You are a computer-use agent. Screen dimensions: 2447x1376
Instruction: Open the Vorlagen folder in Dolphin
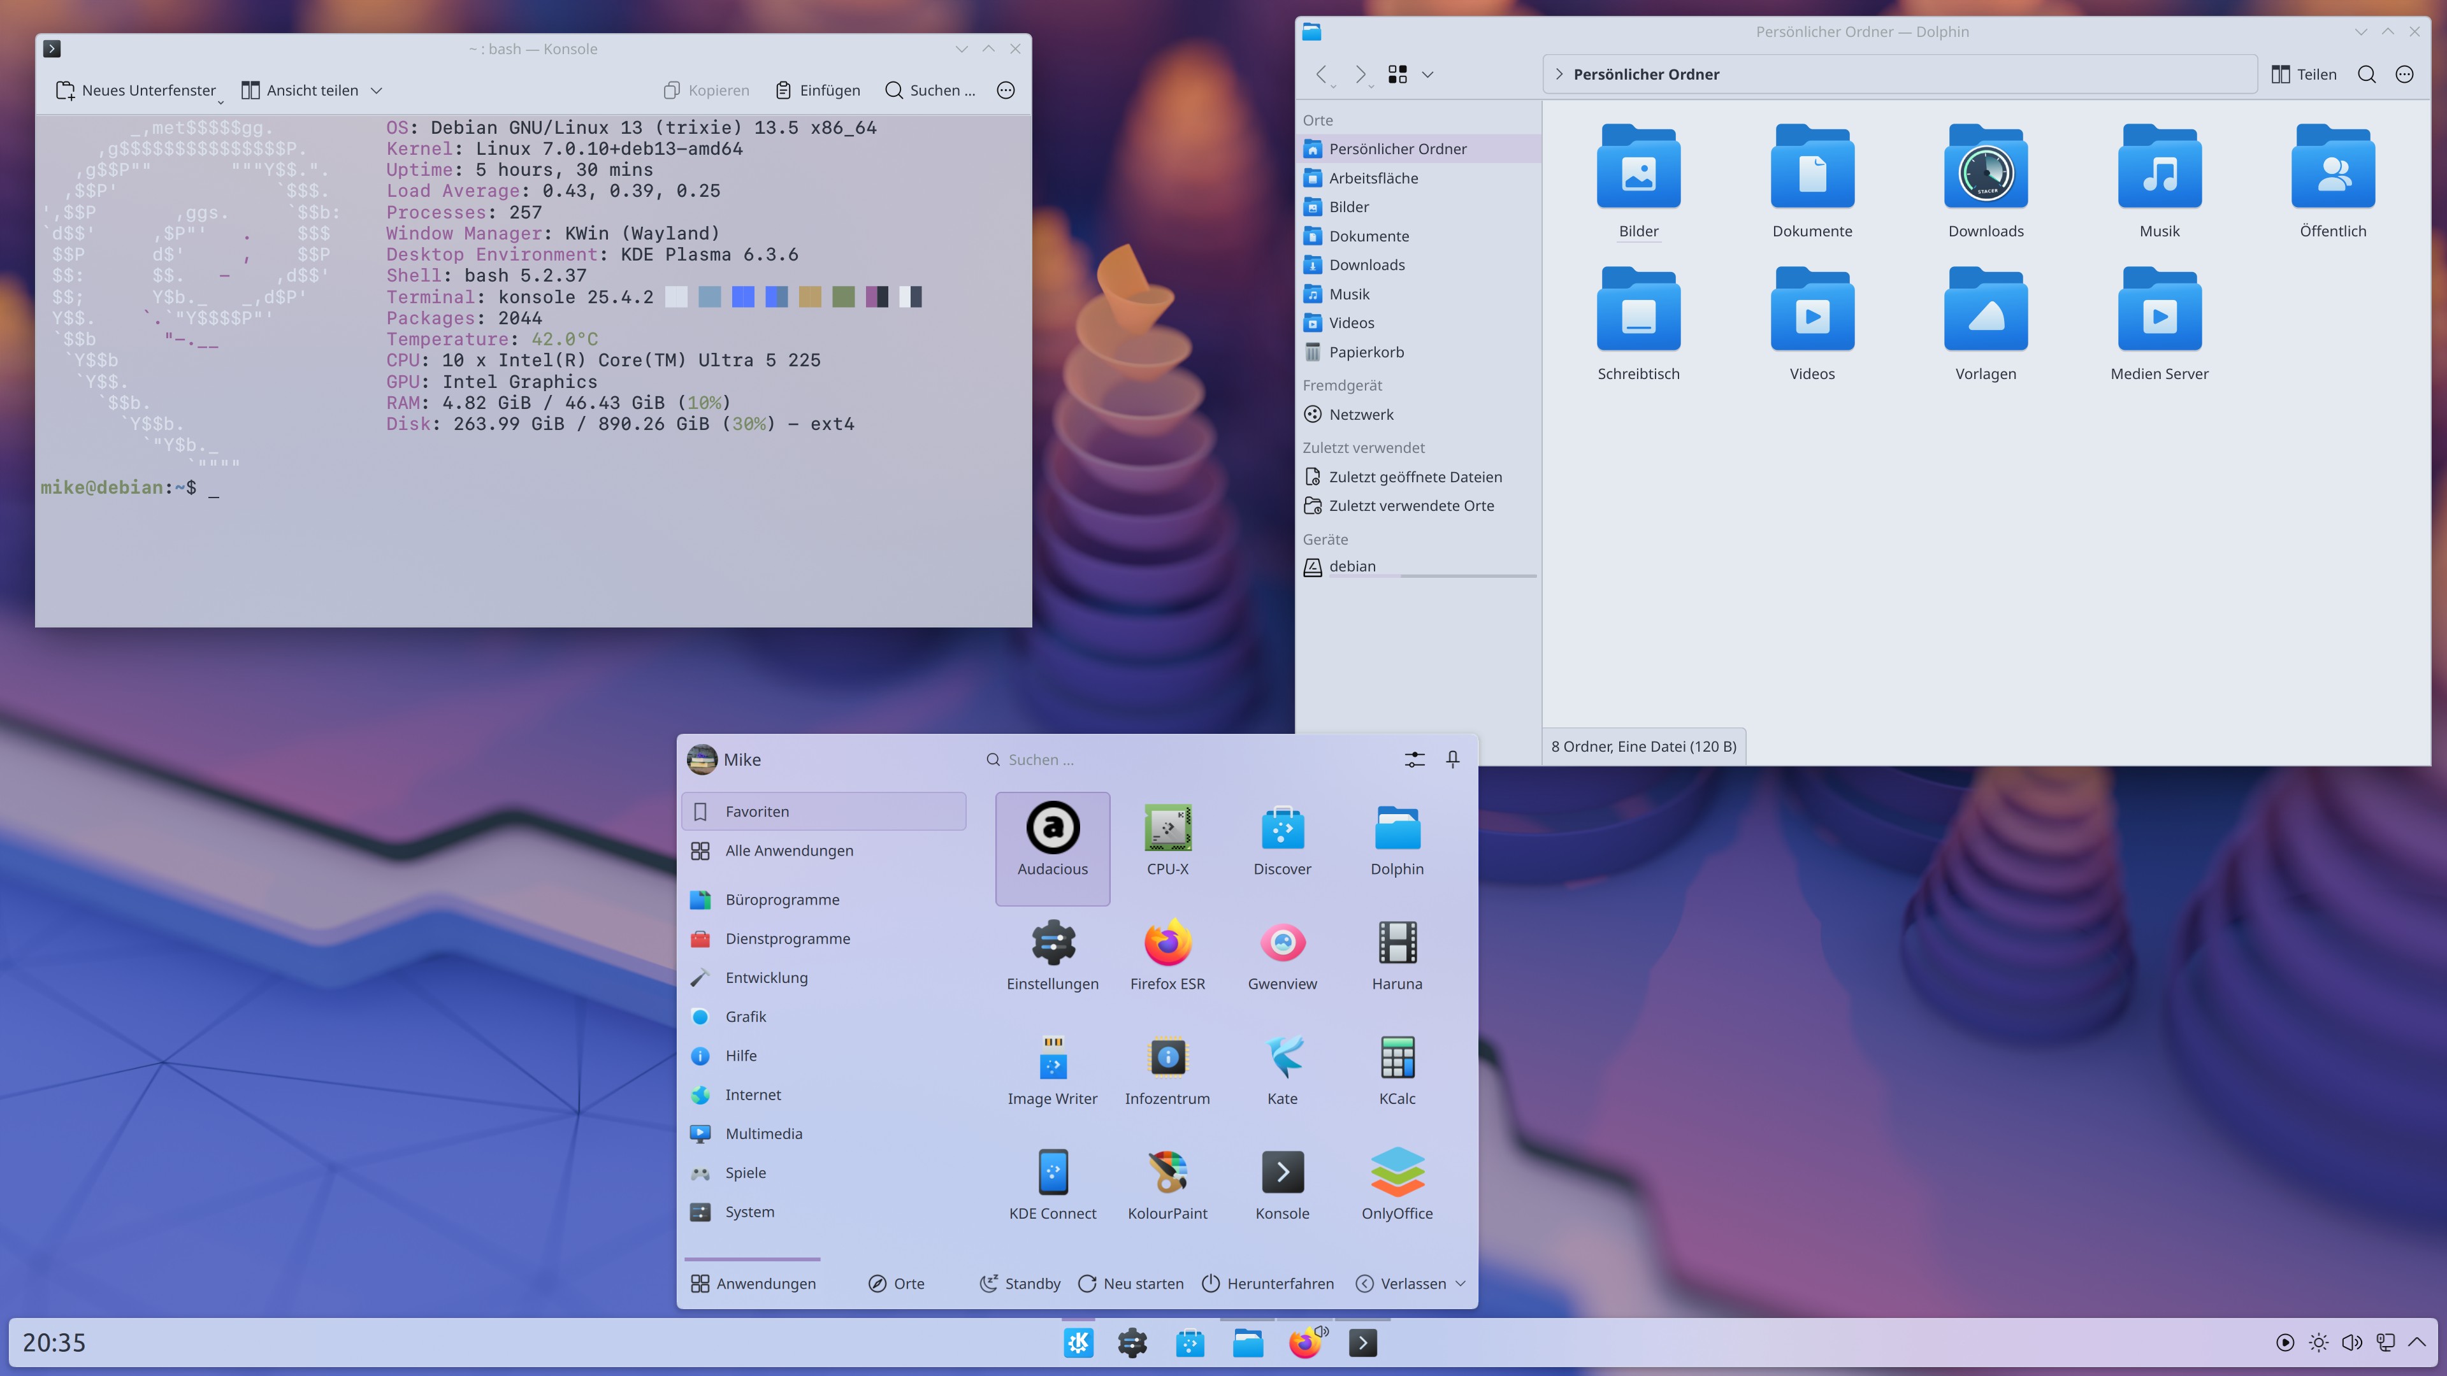click(x=1986, y=324)
